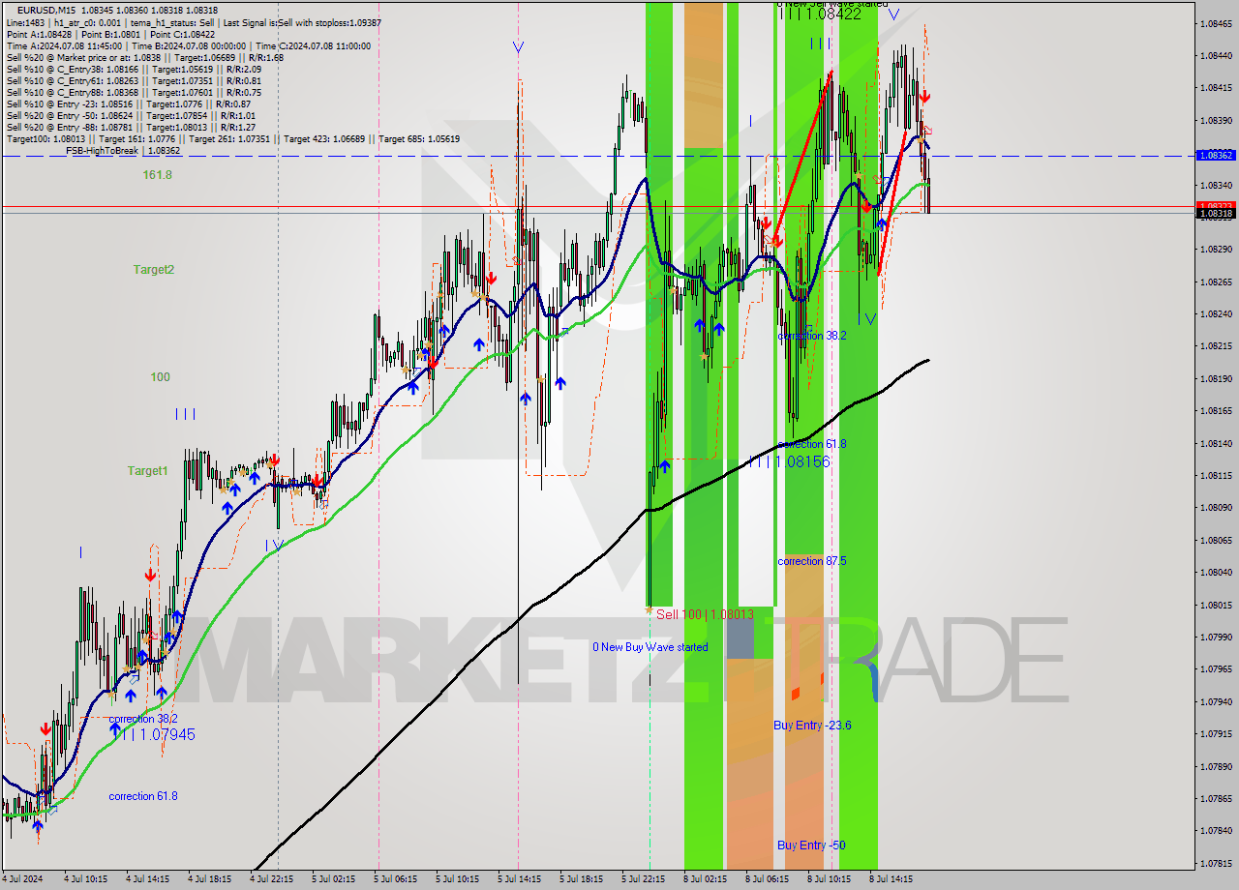Click the '| | | 1.07945' wave label
Image resolution: width=1239 pixels, height=890 pixels.
pos(153,734)
